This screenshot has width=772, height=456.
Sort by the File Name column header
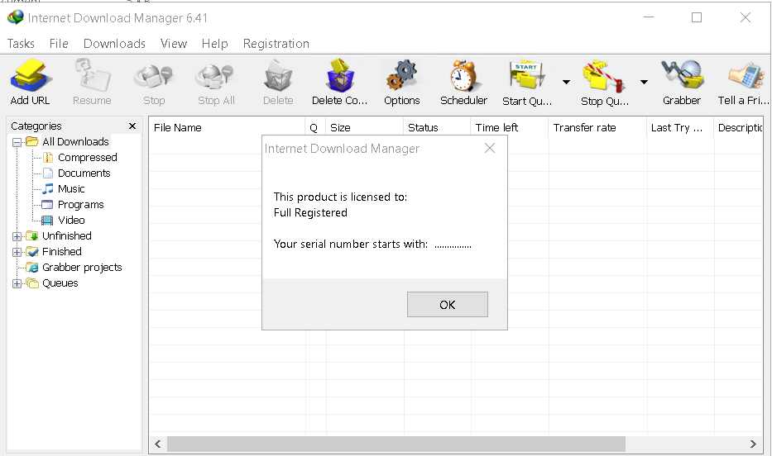(x=227, y=128)
